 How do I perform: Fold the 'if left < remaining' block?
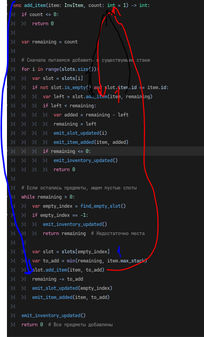pyautogui.click(x=8, y=106)
